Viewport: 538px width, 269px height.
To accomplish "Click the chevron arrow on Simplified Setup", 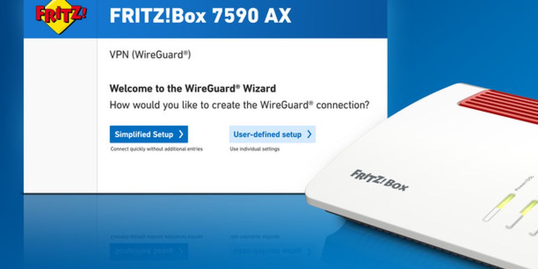I will click(181, 134).
